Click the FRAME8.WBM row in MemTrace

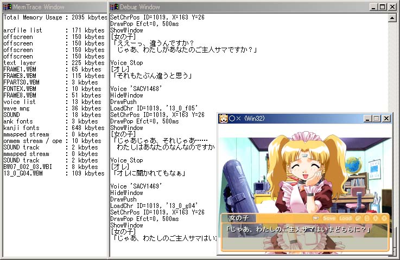click(52, 95)
